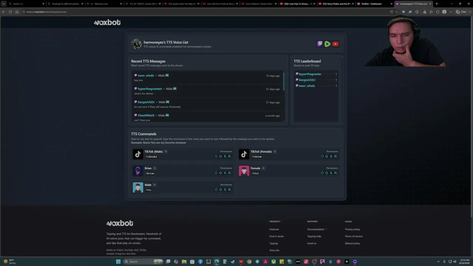Click the shield permission icon for the !tts Male voice
473x266 pixels.
pyautogui.click(x=216, y=190)
